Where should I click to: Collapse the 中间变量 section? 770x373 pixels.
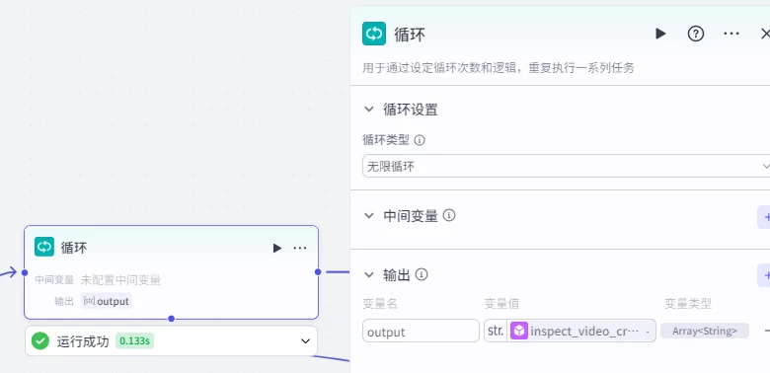[x=369, y=215]
